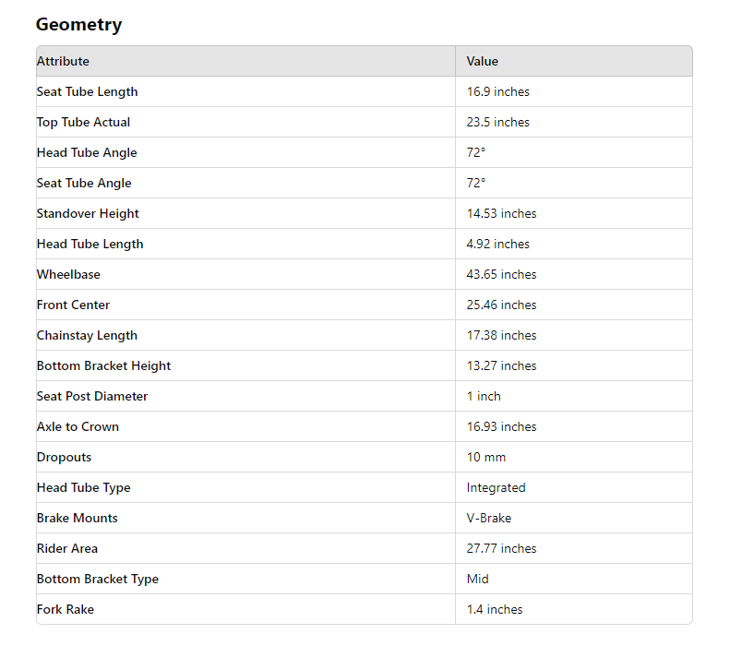Image resolution: width=730 pixels, height=646 pixels.
Task: Click the Seat Tube Angle label
Action: click(x=84, y=184)
